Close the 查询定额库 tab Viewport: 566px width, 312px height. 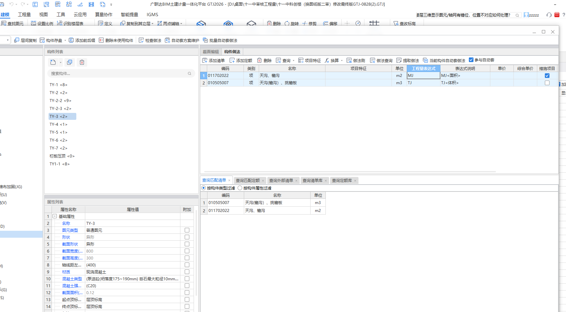355,181
